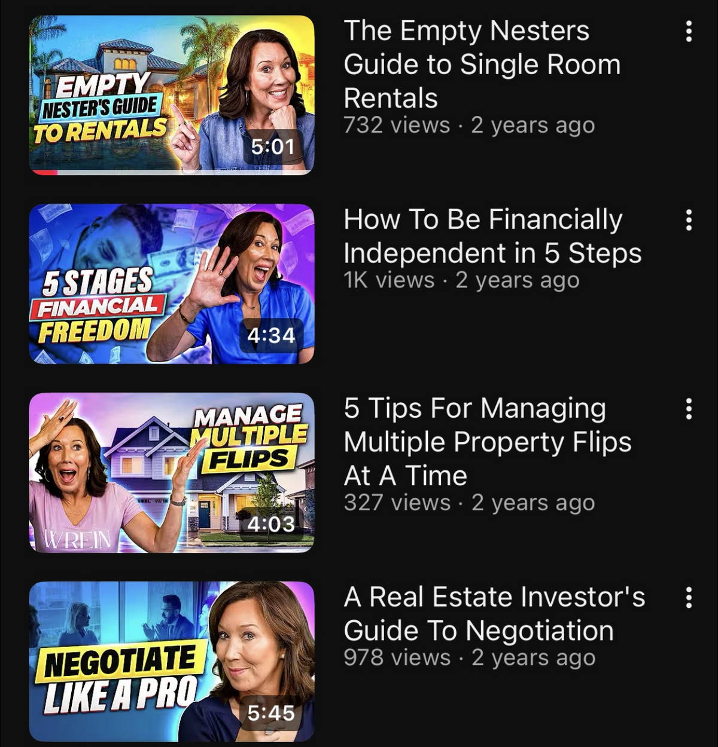Open title 'The Empty Nesters Guide to Single Room Rentals'
Image resolution: width=718 pixels, height=747 pixels.
[482, 65]
